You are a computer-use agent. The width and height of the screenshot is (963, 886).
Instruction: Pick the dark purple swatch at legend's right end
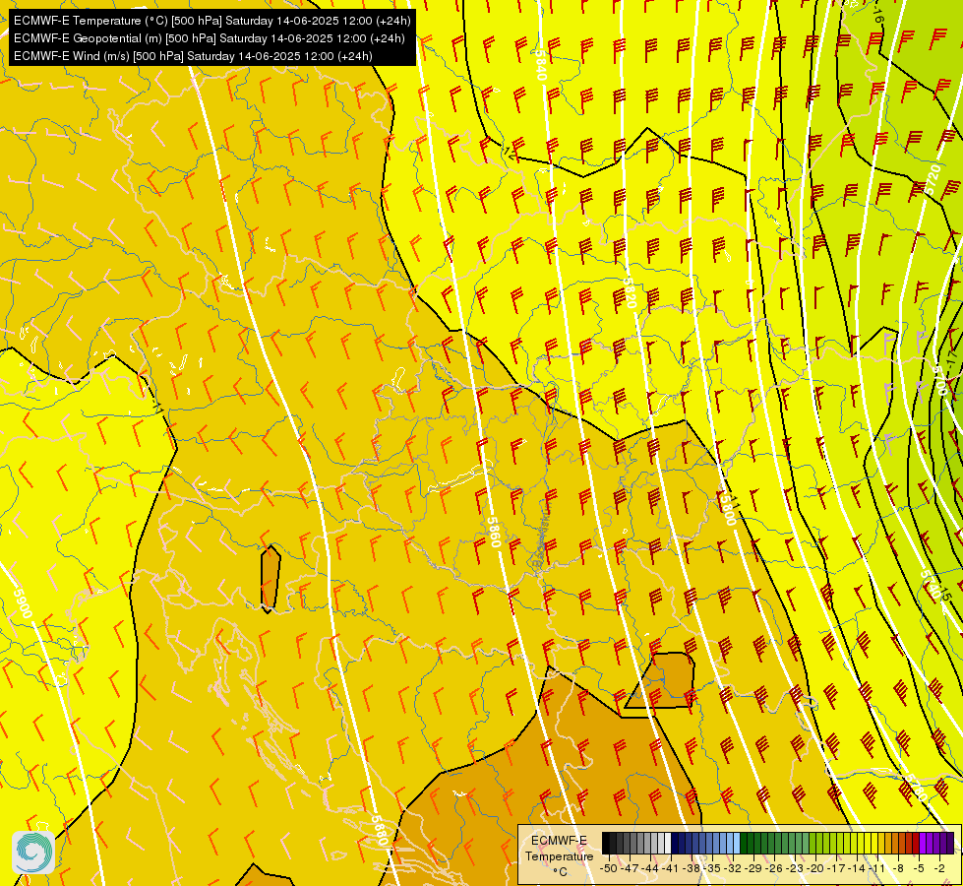pos(950,843)
